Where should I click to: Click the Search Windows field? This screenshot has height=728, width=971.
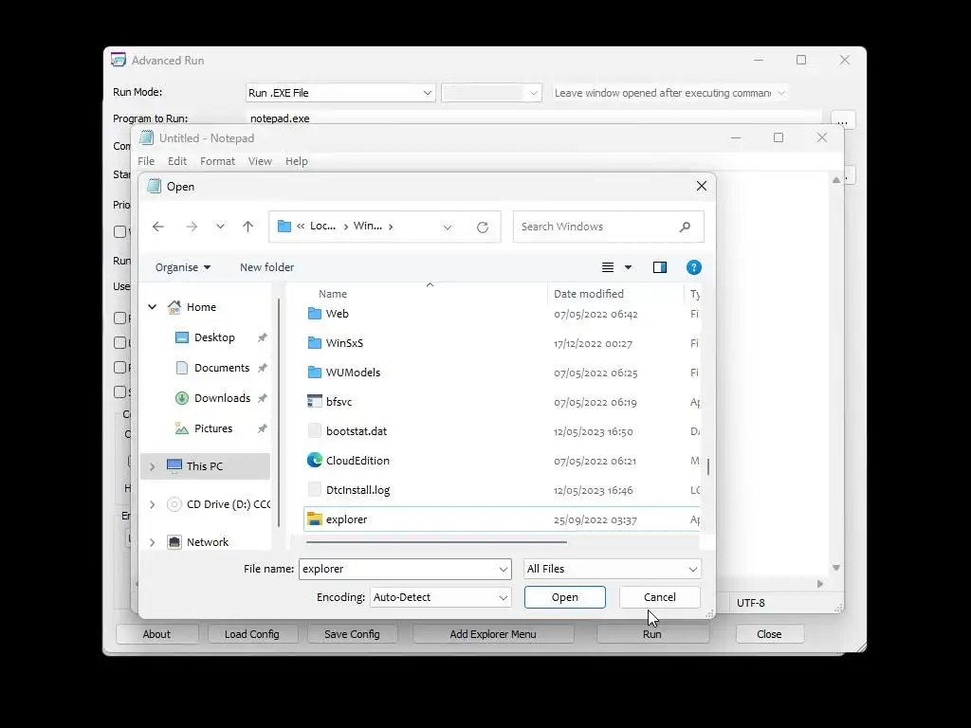[x=608, y=227]
